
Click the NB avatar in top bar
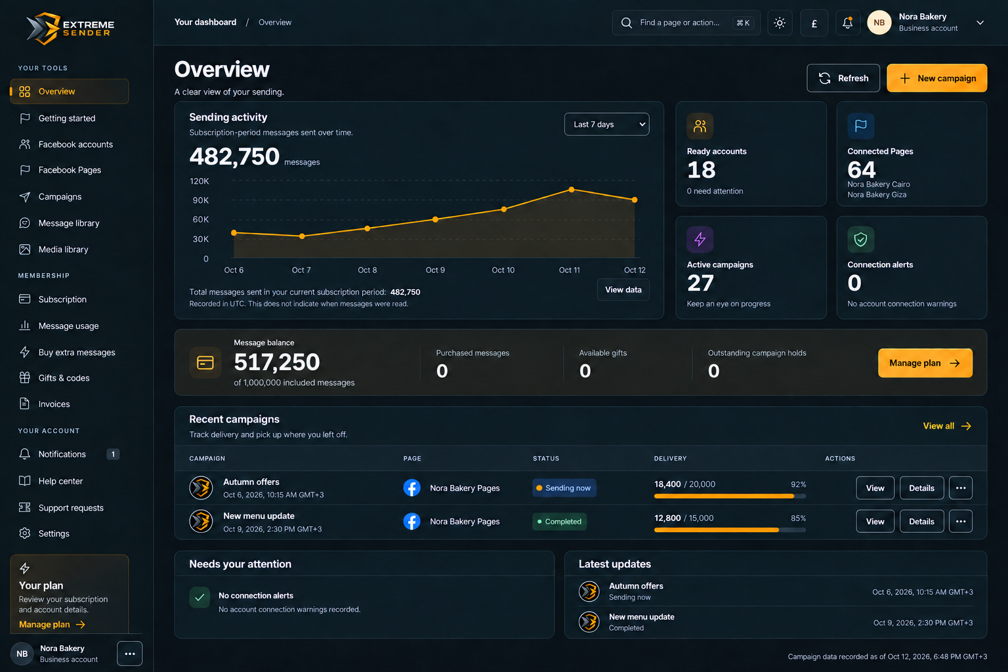click(x=879, y=23)
